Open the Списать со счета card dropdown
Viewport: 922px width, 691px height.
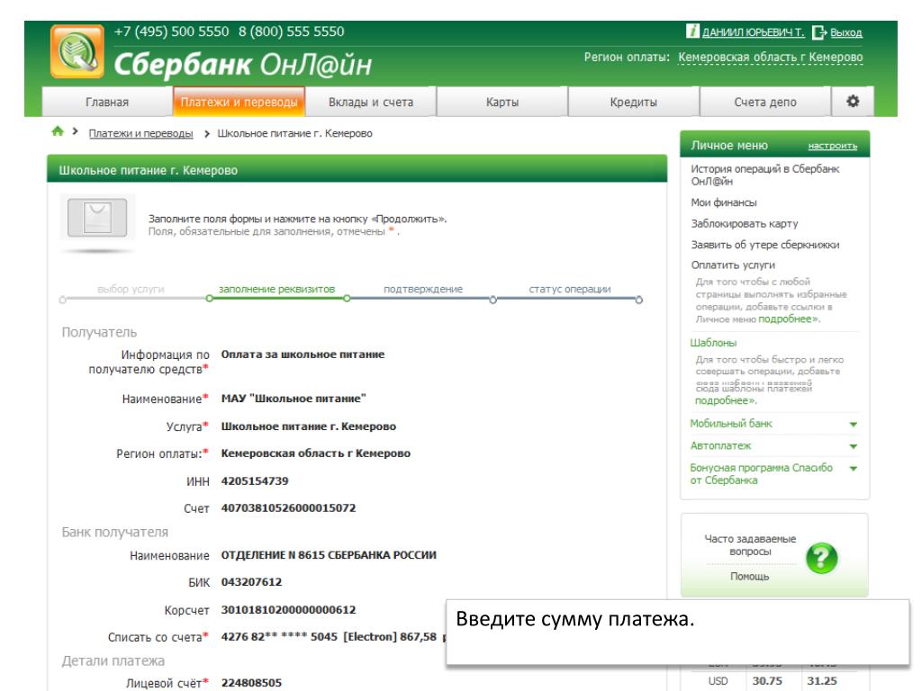point(333,637)
